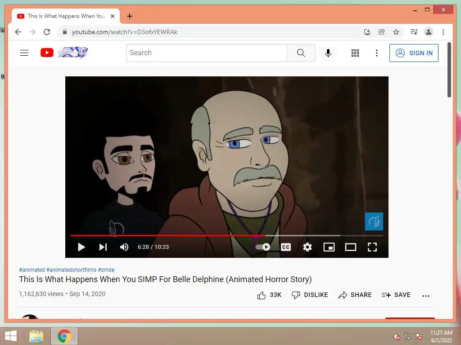
Task: Focus the YouTube Search box
Action: click(x=207, y=53)
